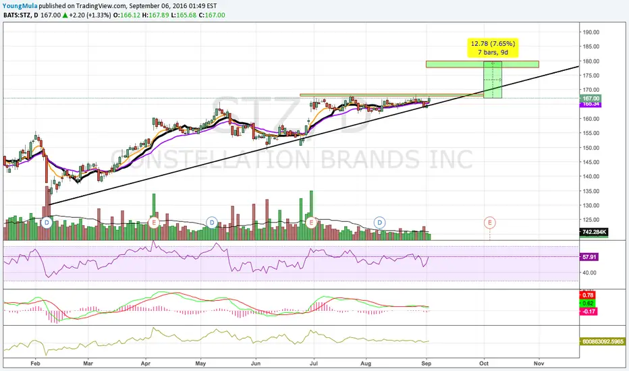Open the YoungMula author profile link
Image resolution: width=629 pixels, height=371 pixels.
pos(20,6)
